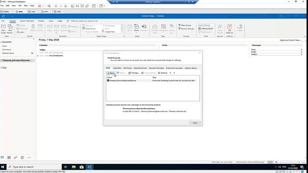The image size is (308, 173).
Task: Open Microsoft Store from the taskbar
Action: click(x=81, y=167)
